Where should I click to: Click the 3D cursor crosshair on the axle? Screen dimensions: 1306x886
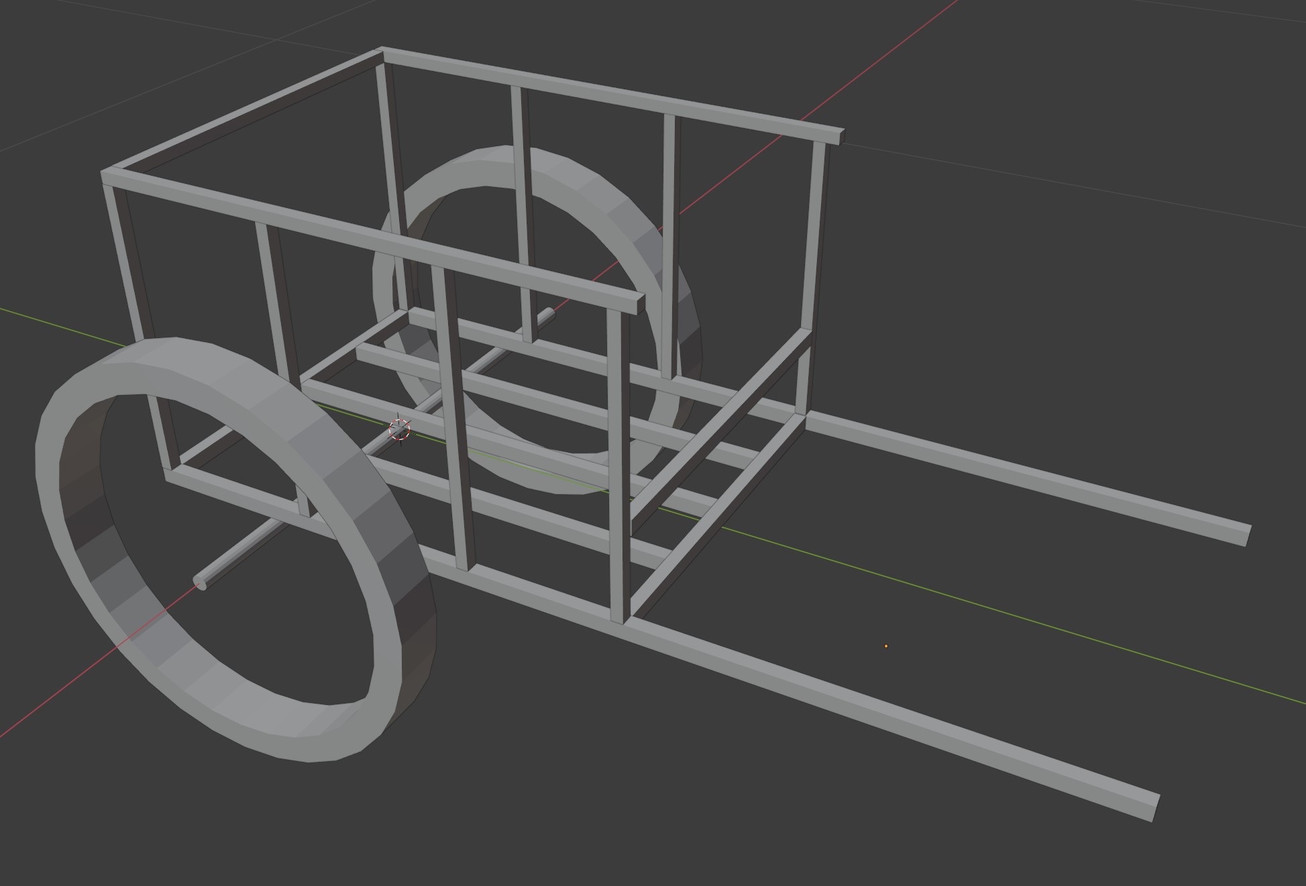[x=399, y=429]
